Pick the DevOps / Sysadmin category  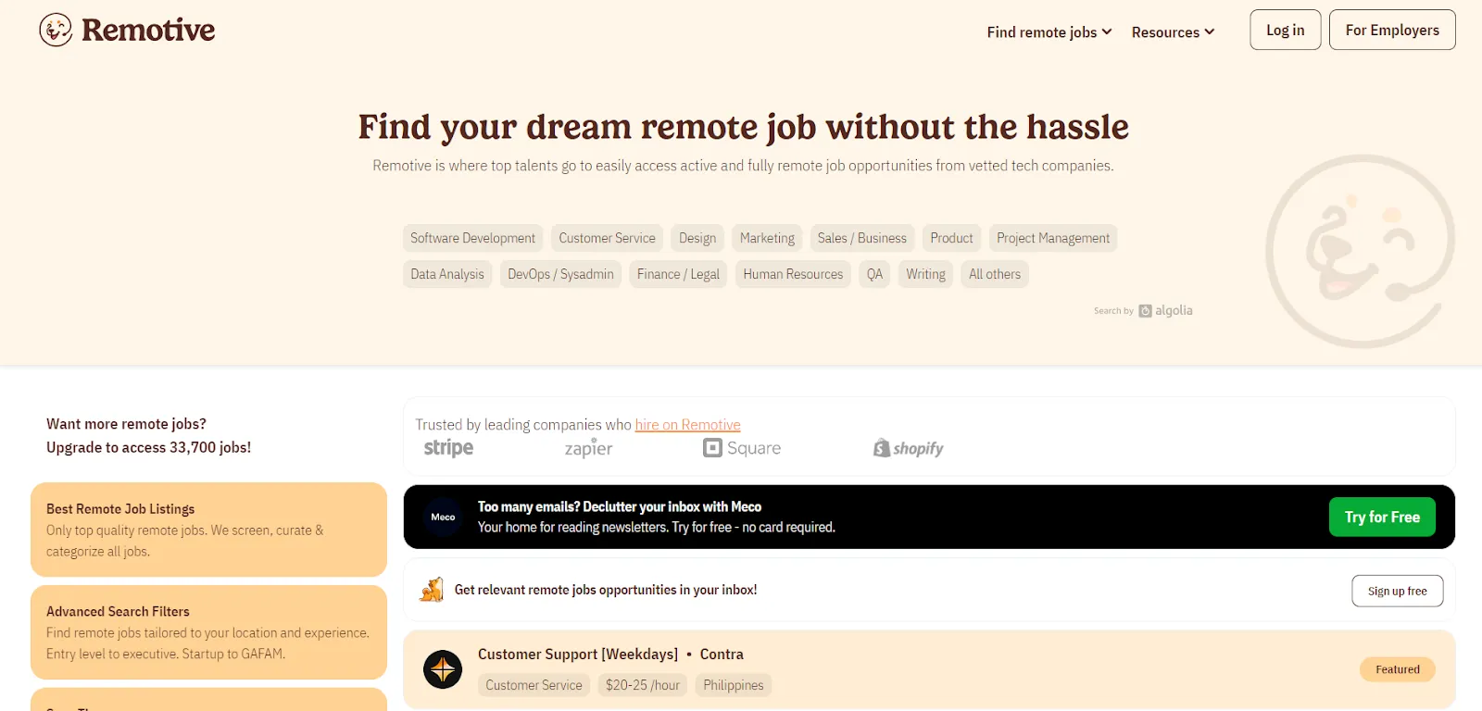560,274
